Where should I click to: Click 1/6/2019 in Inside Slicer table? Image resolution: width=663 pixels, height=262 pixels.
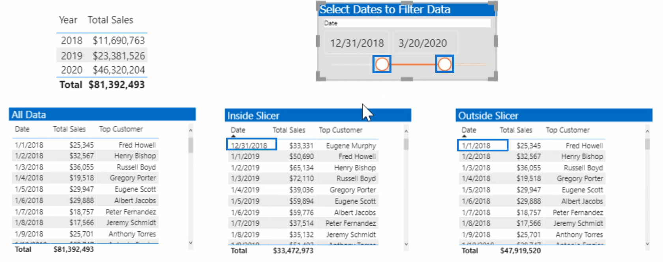245,212
